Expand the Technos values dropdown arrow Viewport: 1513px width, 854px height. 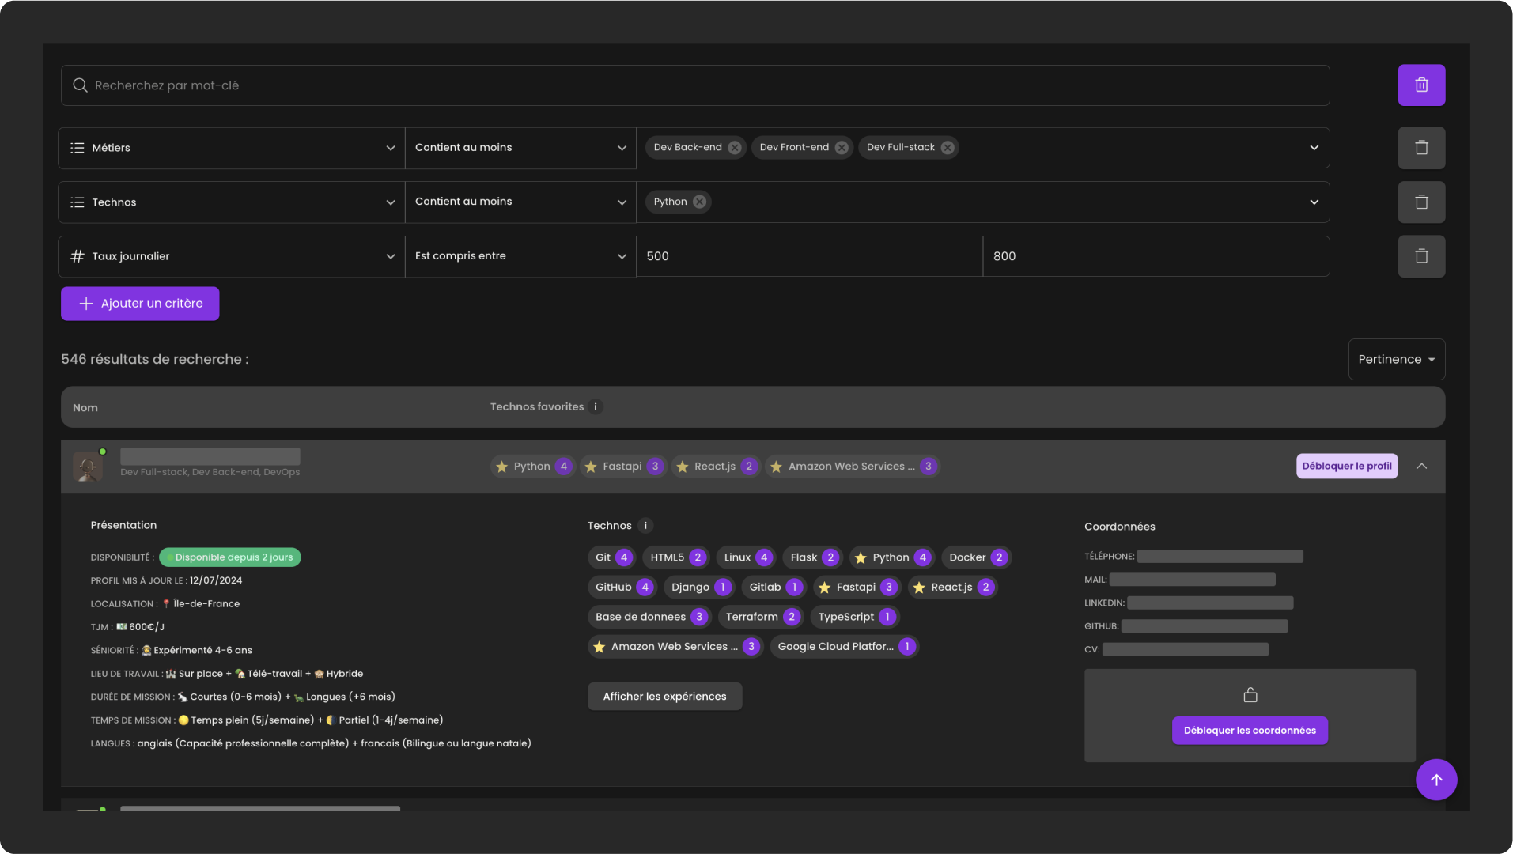tap(1314, 202)
